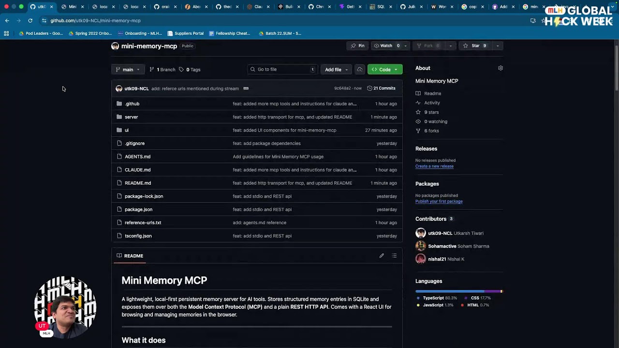Open the README outline list icon
The image size is (619, 348).
(394, 256)
